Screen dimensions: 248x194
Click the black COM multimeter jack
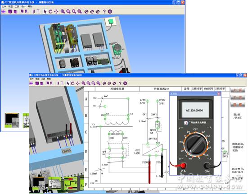[x=207, y=166]
